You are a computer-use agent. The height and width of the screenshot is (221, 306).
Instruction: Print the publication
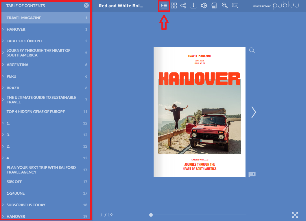[x=214, y=6]
